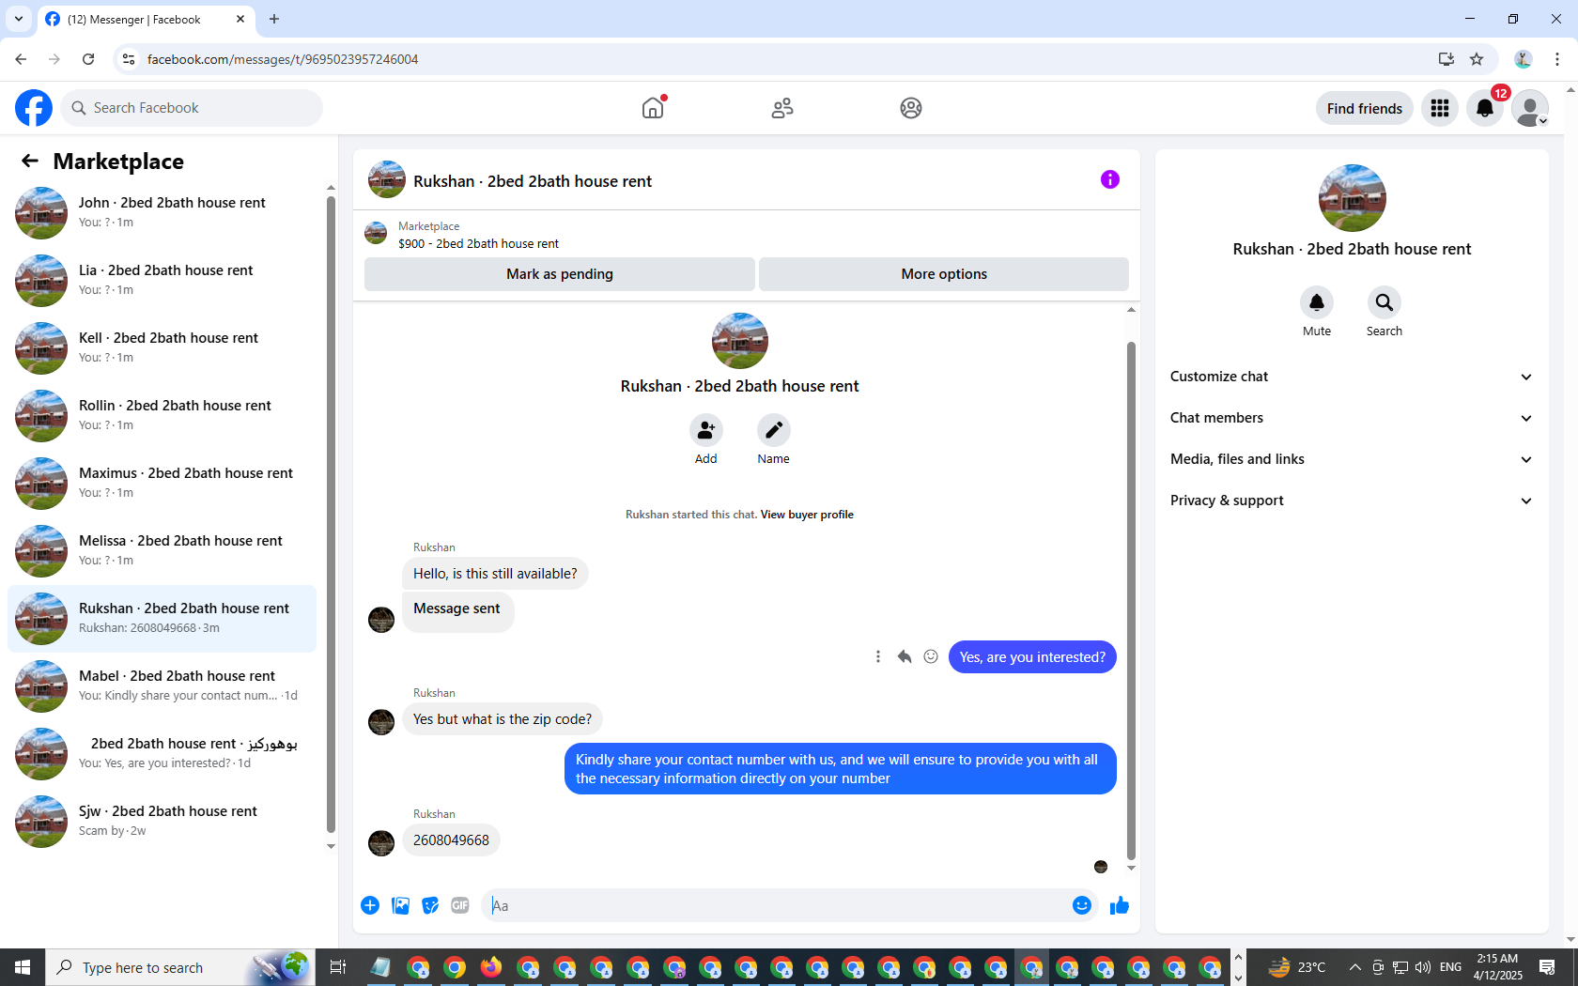The image size is (1578, 986).
Task: Open Mabel's 2bed 2bath house rent chat
Action: pyautogui.click(x=162, y=686)
